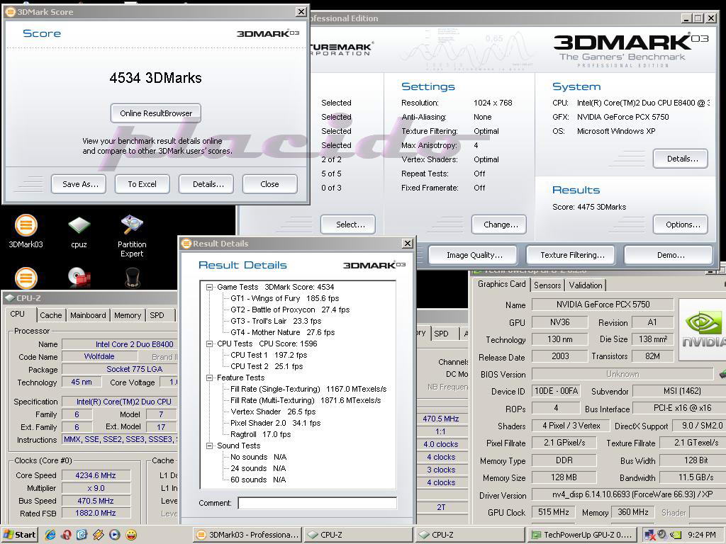Open Results Options in 3DMark03
This screenshot has height=544, width=726.
pos(681,225)
